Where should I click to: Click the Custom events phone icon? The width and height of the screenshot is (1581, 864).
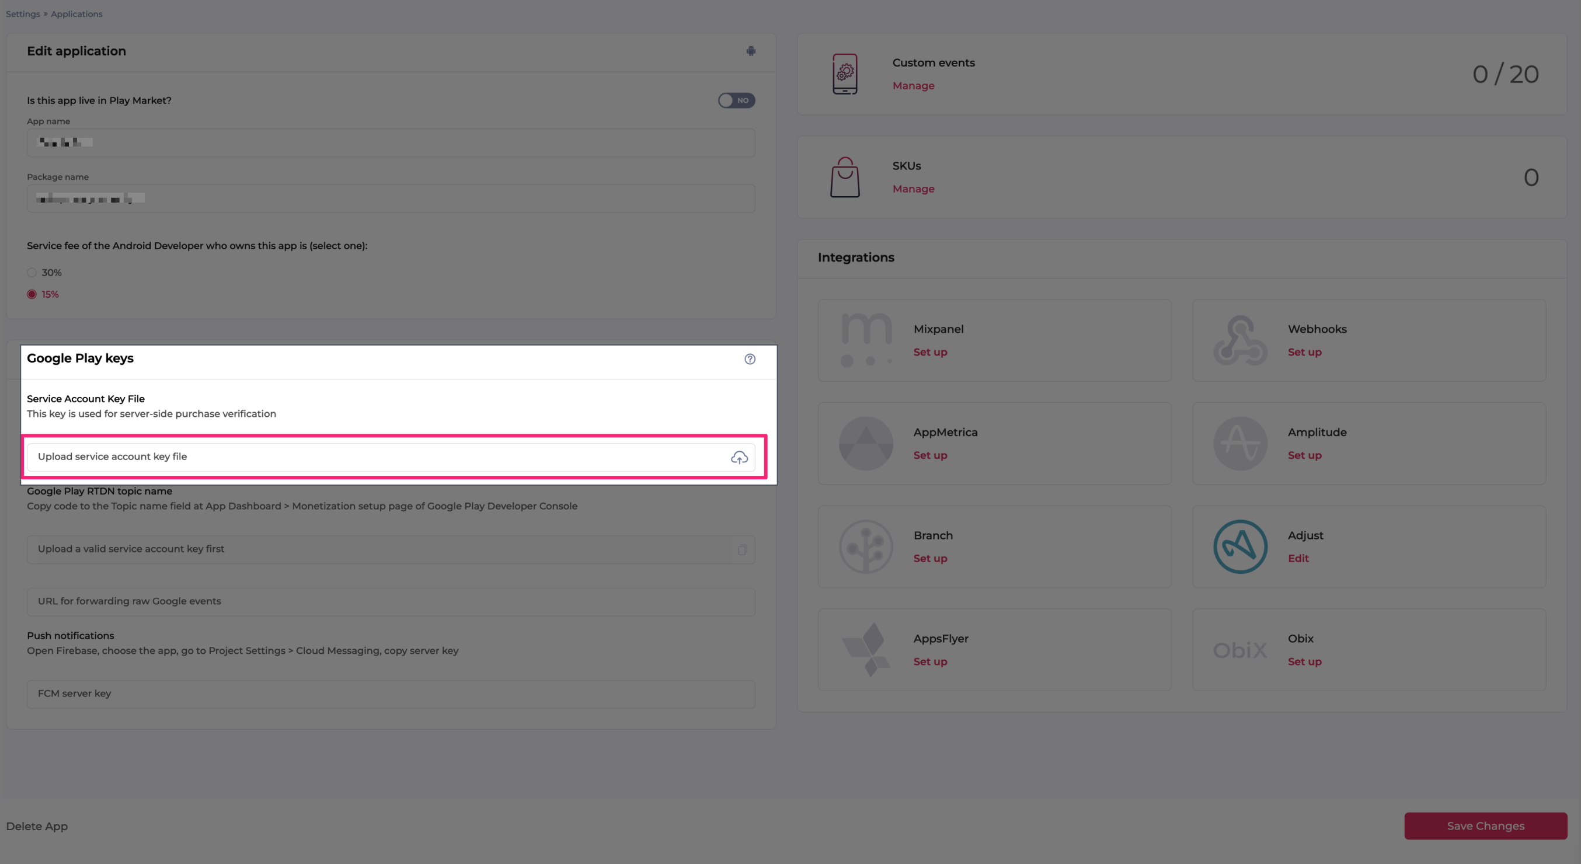[x=845, y=74]
